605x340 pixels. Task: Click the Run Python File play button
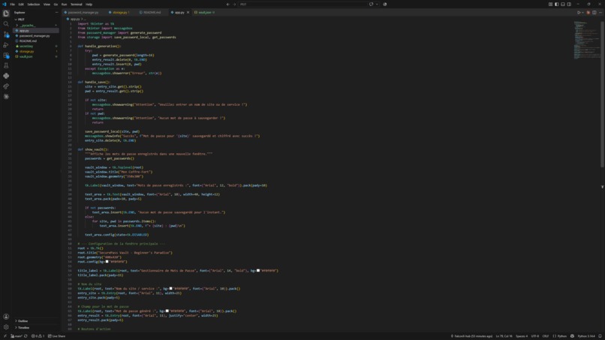point(579,12)
